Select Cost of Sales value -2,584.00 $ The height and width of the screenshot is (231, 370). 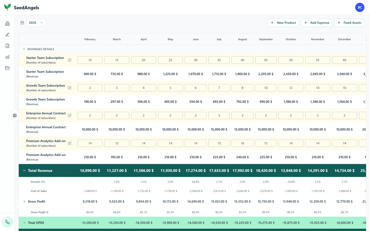[195, 191]
